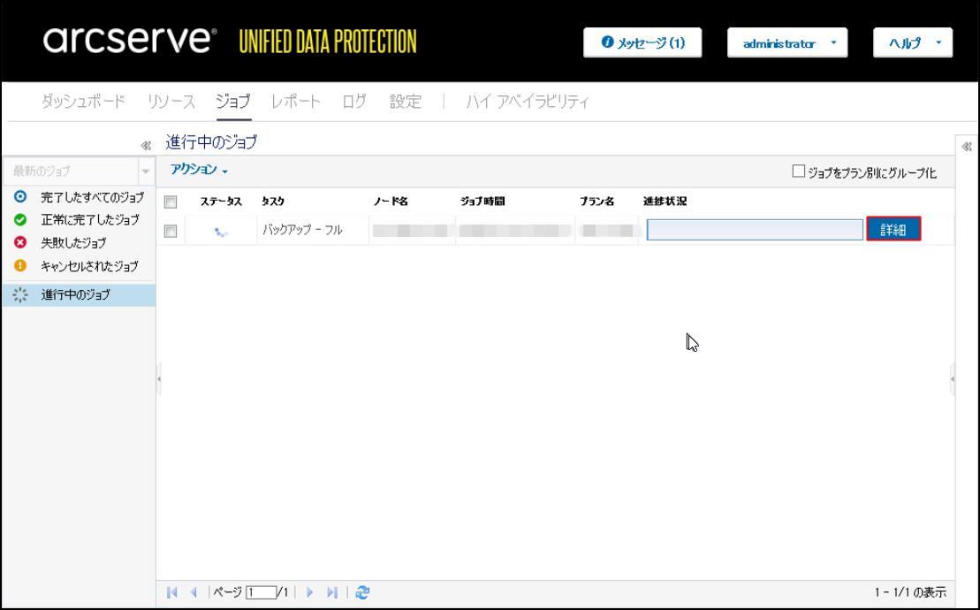Click the backup job progress bar
Screen dimensions: 980x610
(755, 230)
